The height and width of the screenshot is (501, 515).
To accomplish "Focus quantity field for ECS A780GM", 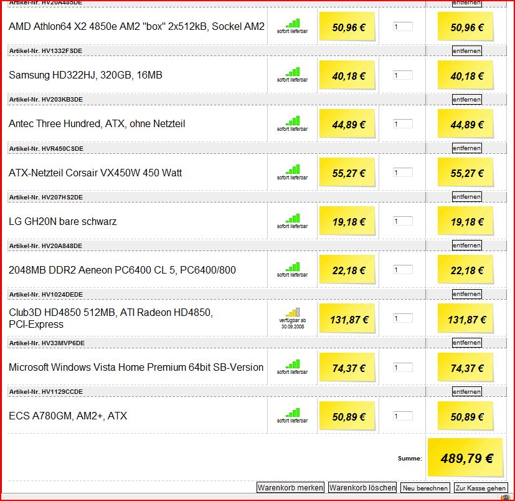I will 403,416.
